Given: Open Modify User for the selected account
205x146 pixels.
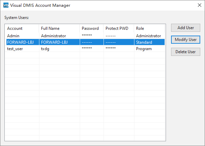Looking at the screenshot, I should click(186, 40).
